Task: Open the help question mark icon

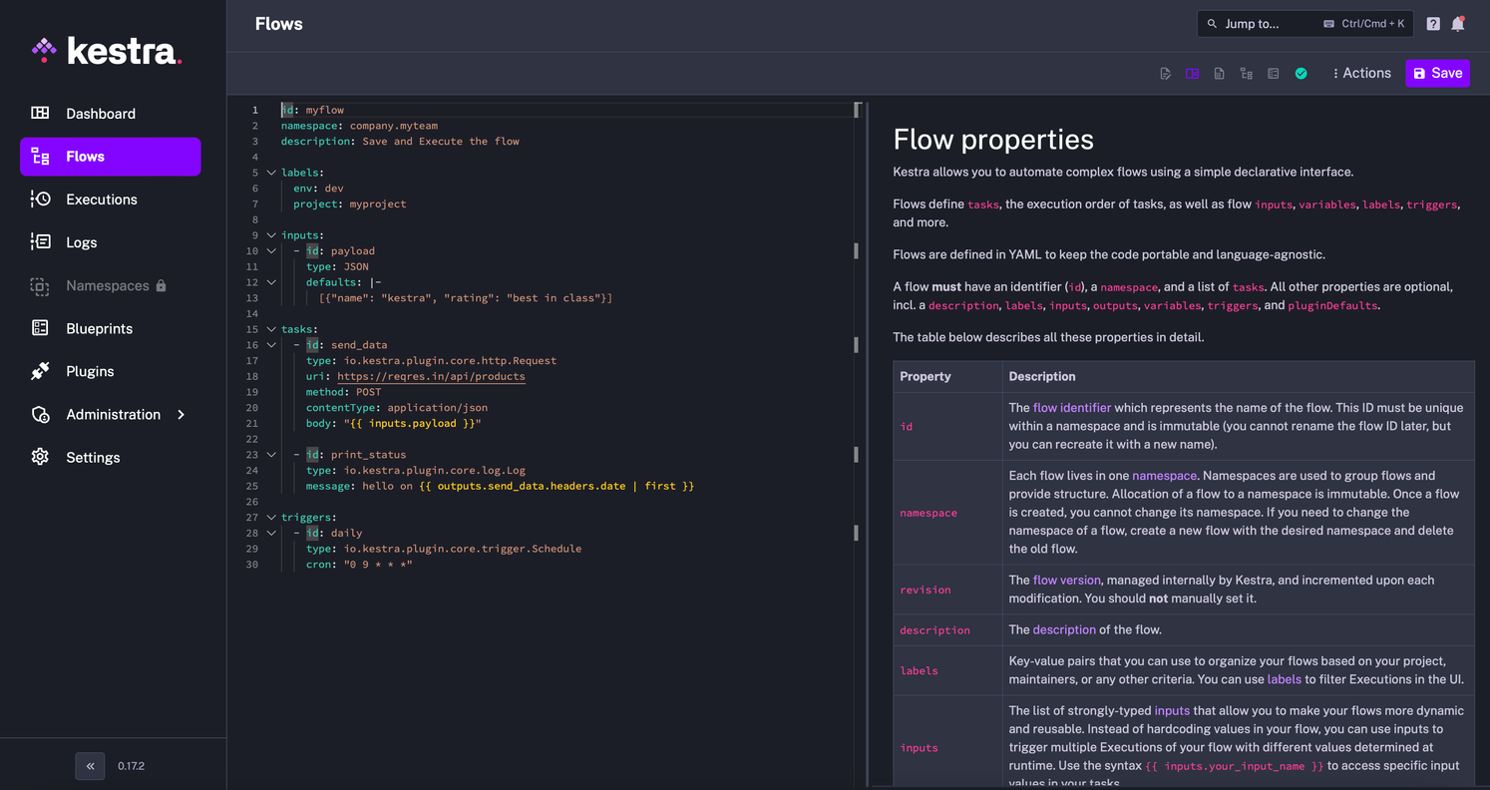Action: [1433, 24]
